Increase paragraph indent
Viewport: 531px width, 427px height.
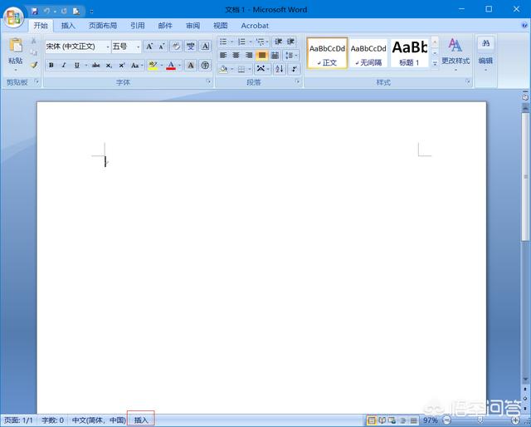(x=290, y=42)
